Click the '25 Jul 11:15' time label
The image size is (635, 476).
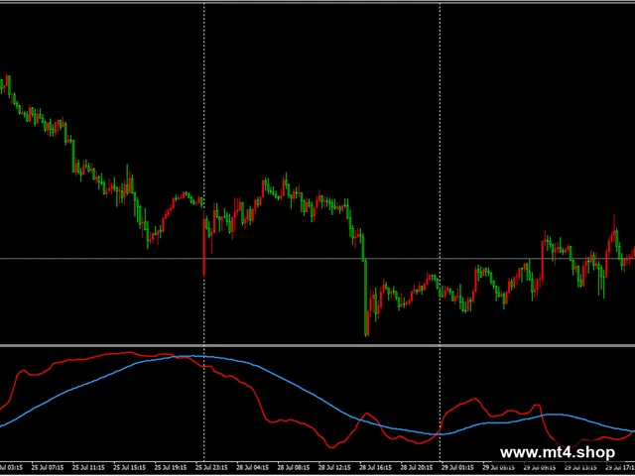pos(88,467)
